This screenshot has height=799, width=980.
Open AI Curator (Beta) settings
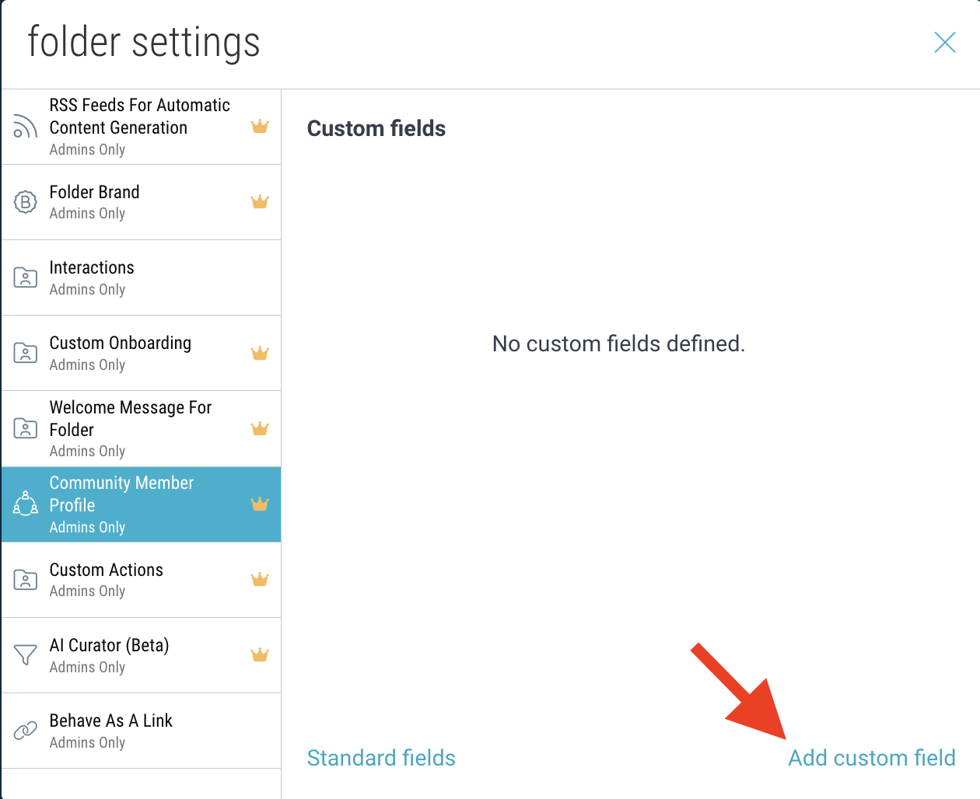pos(142,655)
